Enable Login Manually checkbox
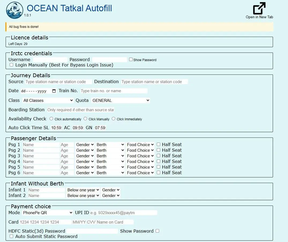Screen dimensions: 288x242 [x=12, y=65]
